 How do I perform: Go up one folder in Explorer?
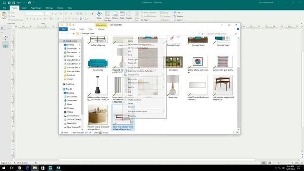74,34
